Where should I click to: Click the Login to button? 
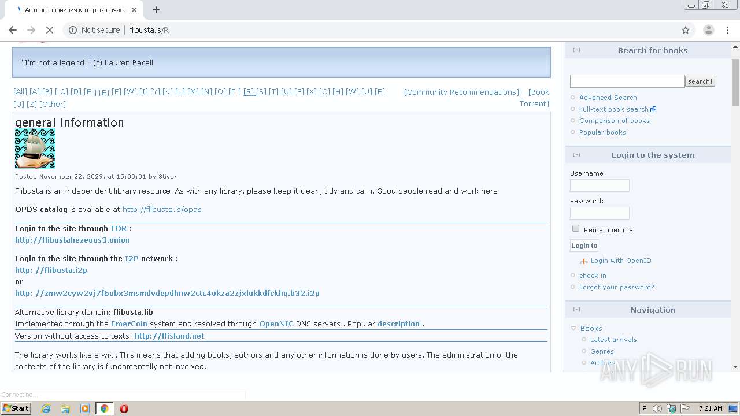[584, 246]
